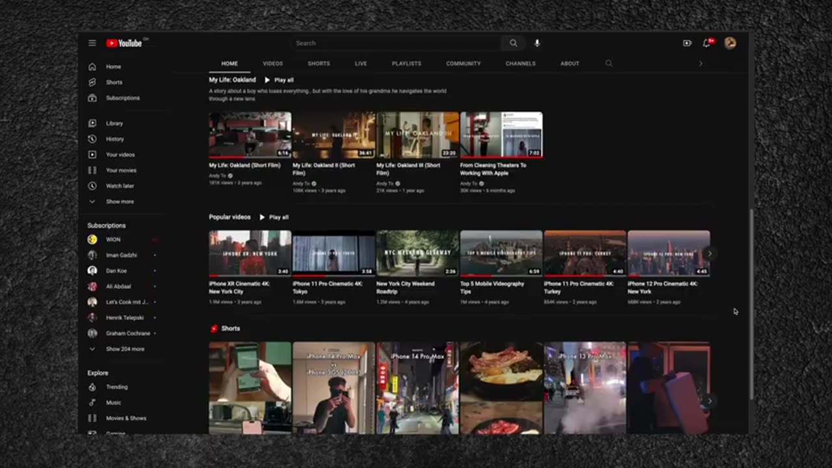Click the 'Shorts' section heading

click(231, 328)
